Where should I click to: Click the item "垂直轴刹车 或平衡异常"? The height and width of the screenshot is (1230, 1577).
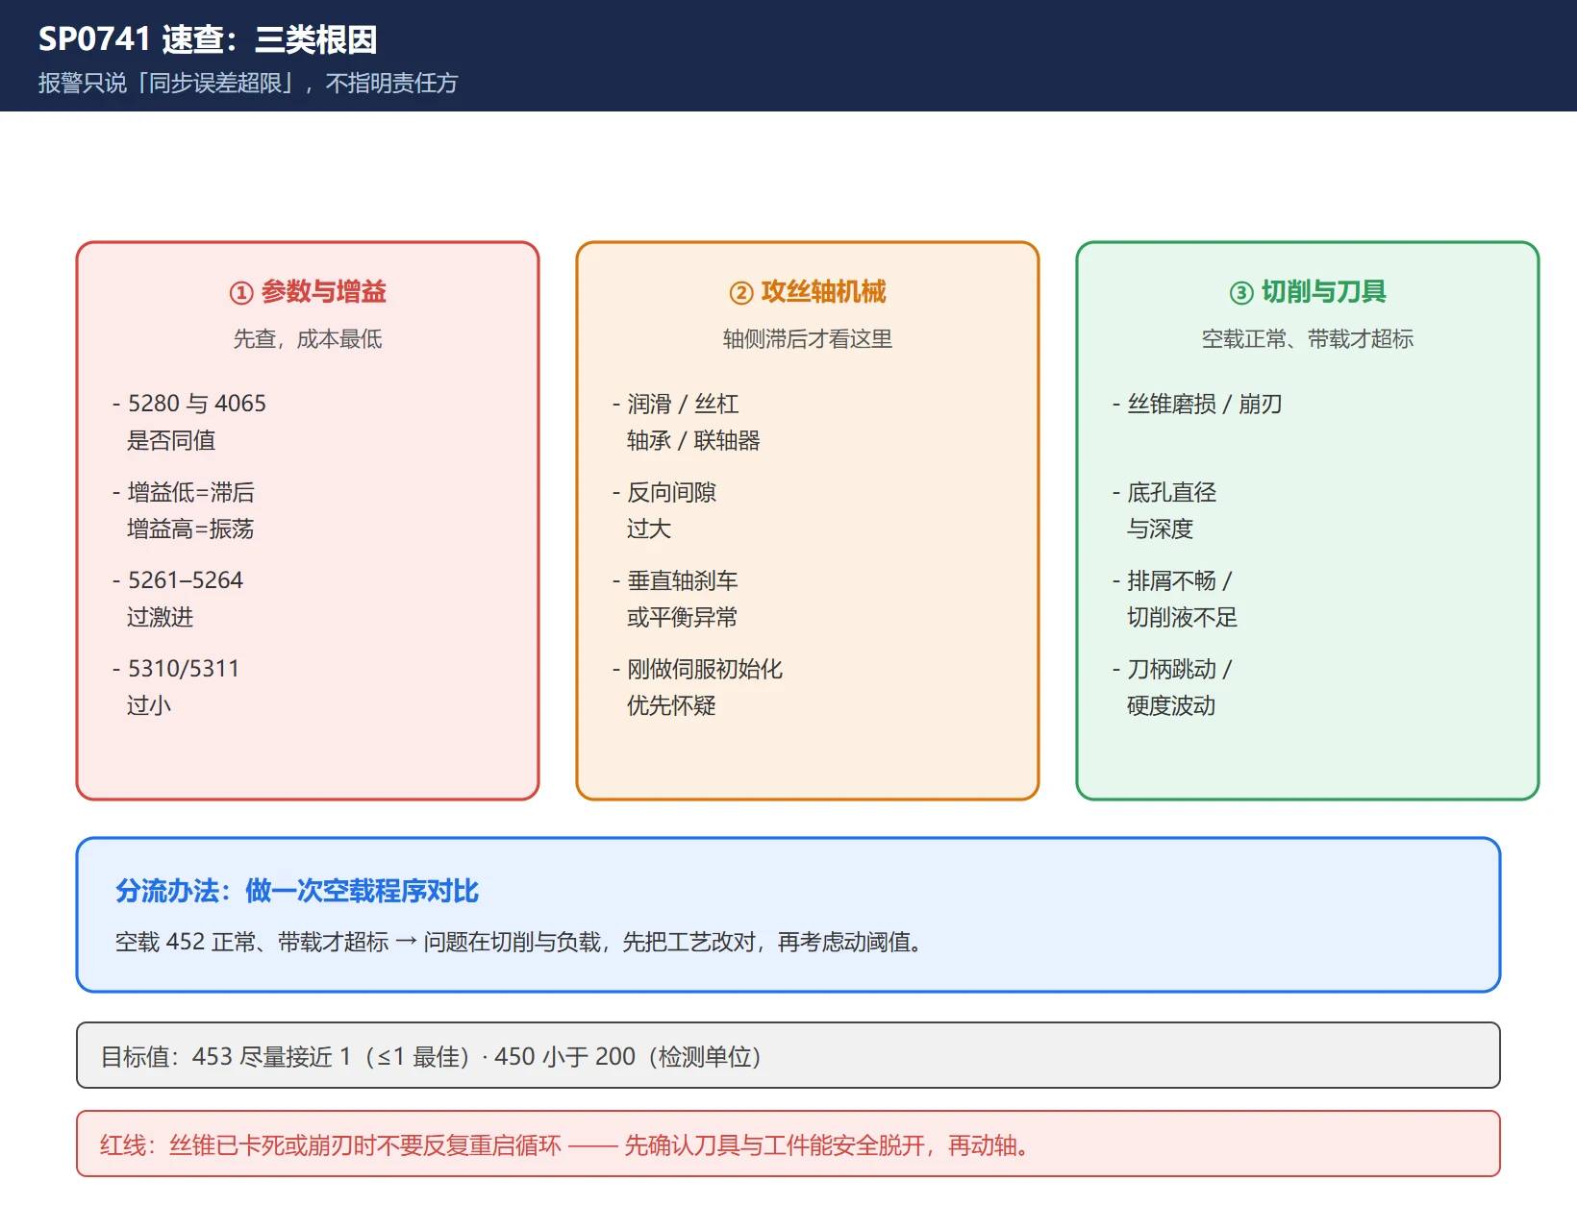click(x=675, y=599)
